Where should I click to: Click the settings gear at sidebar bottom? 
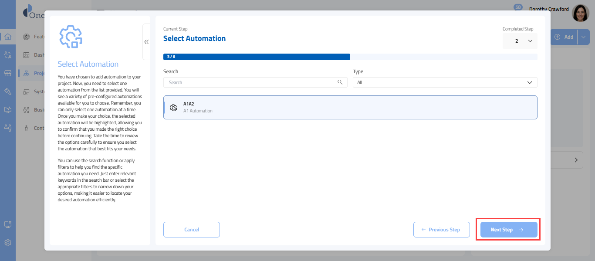[7, 243]
